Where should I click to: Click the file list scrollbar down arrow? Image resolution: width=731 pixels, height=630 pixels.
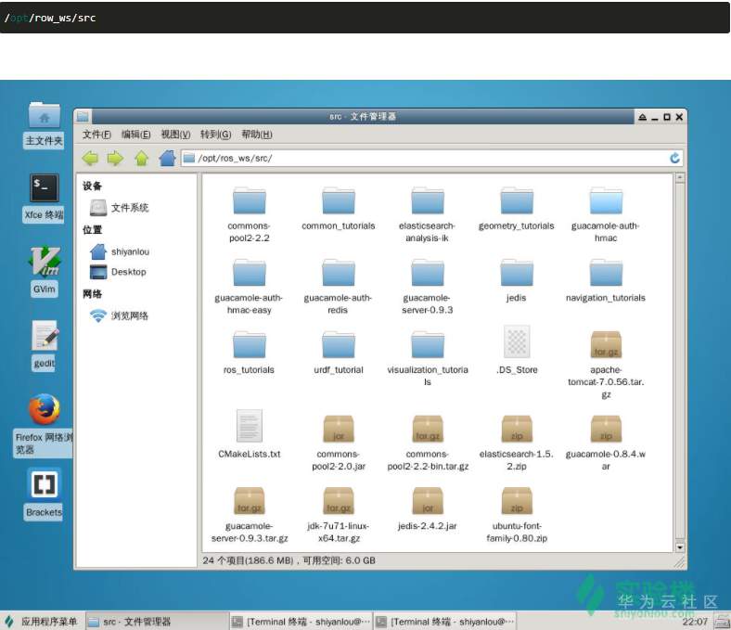click(680, 547)
